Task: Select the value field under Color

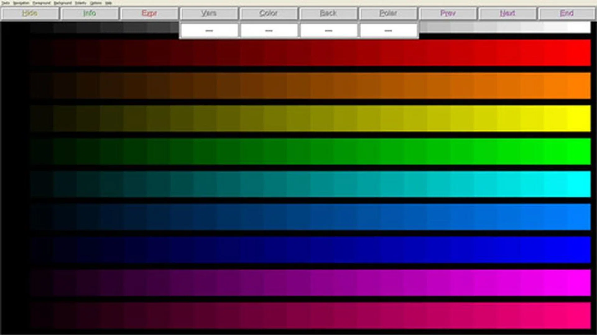Action: point(269,30)
